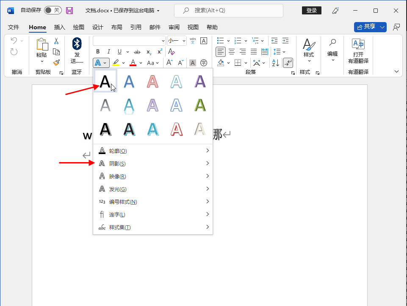Open 有道翻译 translation button
The height and width of the screenshot is (306, 407).
click(x=358, y=51)
